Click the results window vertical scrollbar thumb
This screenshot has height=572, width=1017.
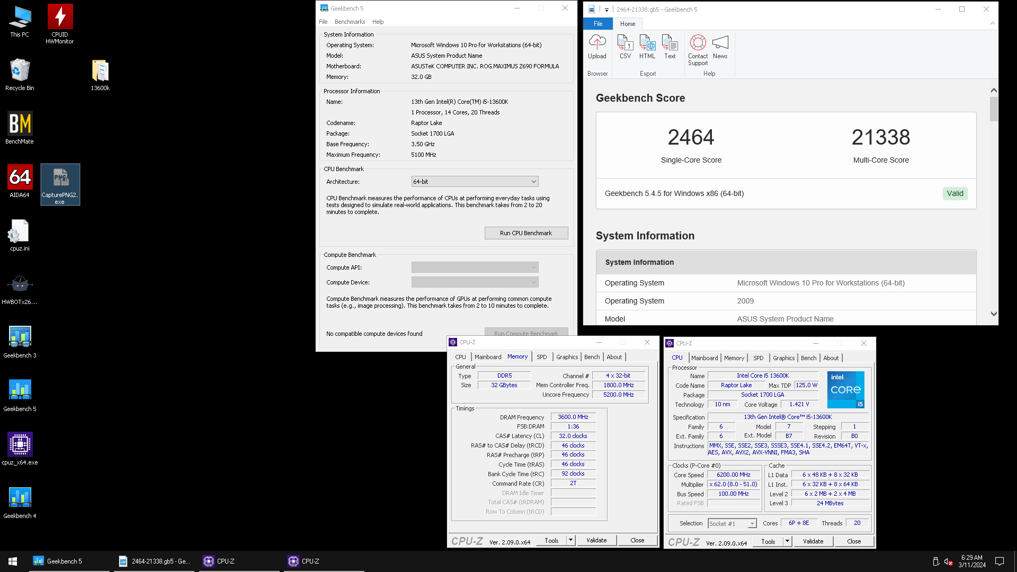pos(994,109)
